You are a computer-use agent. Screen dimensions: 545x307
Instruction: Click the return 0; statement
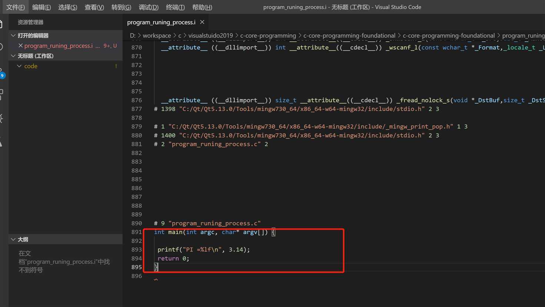tap(173, 258)
